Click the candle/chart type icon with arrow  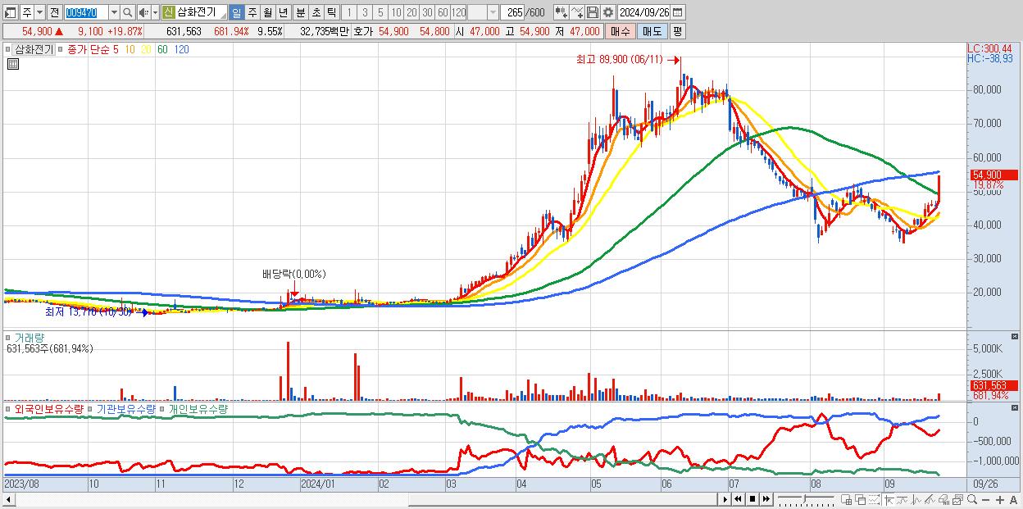click(x=561, y=12)
